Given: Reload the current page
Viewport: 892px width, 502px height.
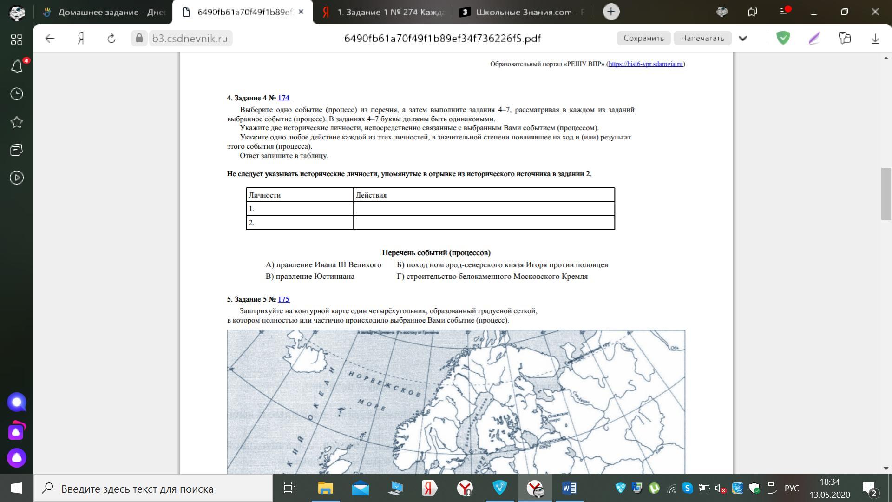Looking at the screenshot, I should (x=111, y=39).
